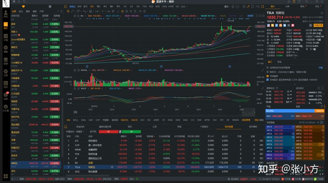Select the TSLA 特斯拉 watchlist row
328x183 pixels.
point(36,165)
